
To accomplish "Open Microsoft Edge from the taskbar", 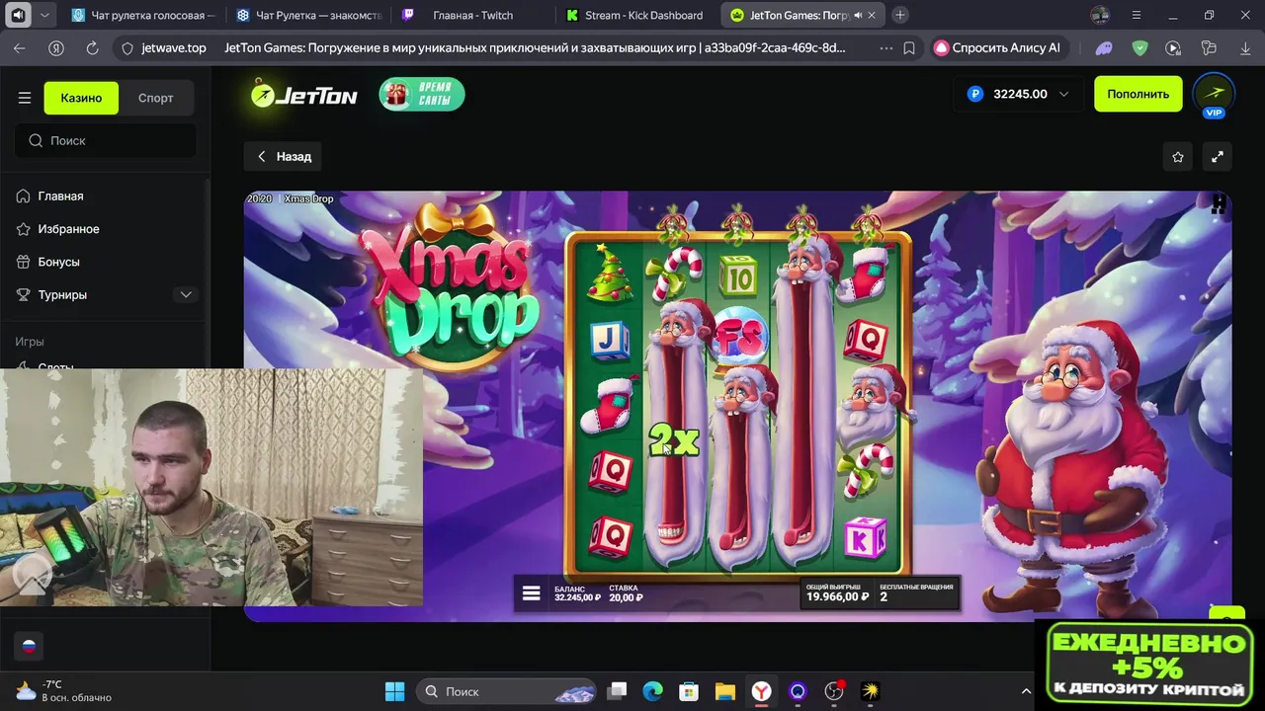I will (653, 691).
